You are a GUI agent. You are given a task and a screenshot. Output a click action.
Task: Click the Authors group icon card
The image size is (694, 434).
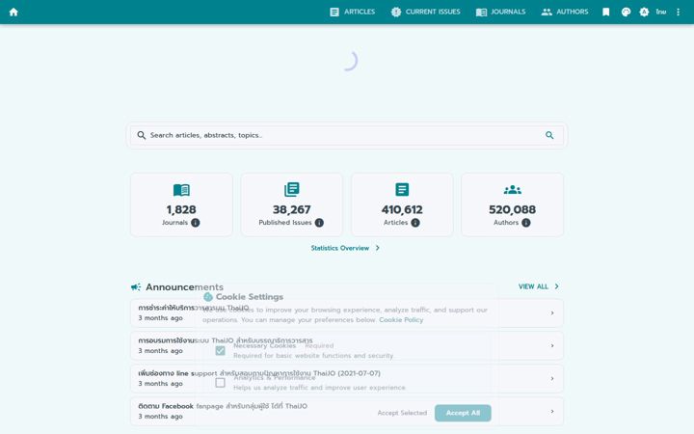pyautogui.click(x=513, y=190)
